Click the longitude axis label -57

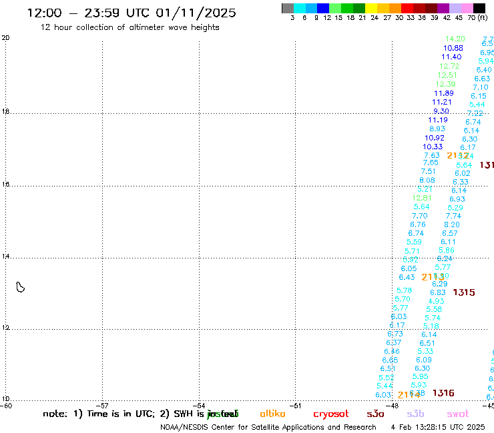pos(102,406)
